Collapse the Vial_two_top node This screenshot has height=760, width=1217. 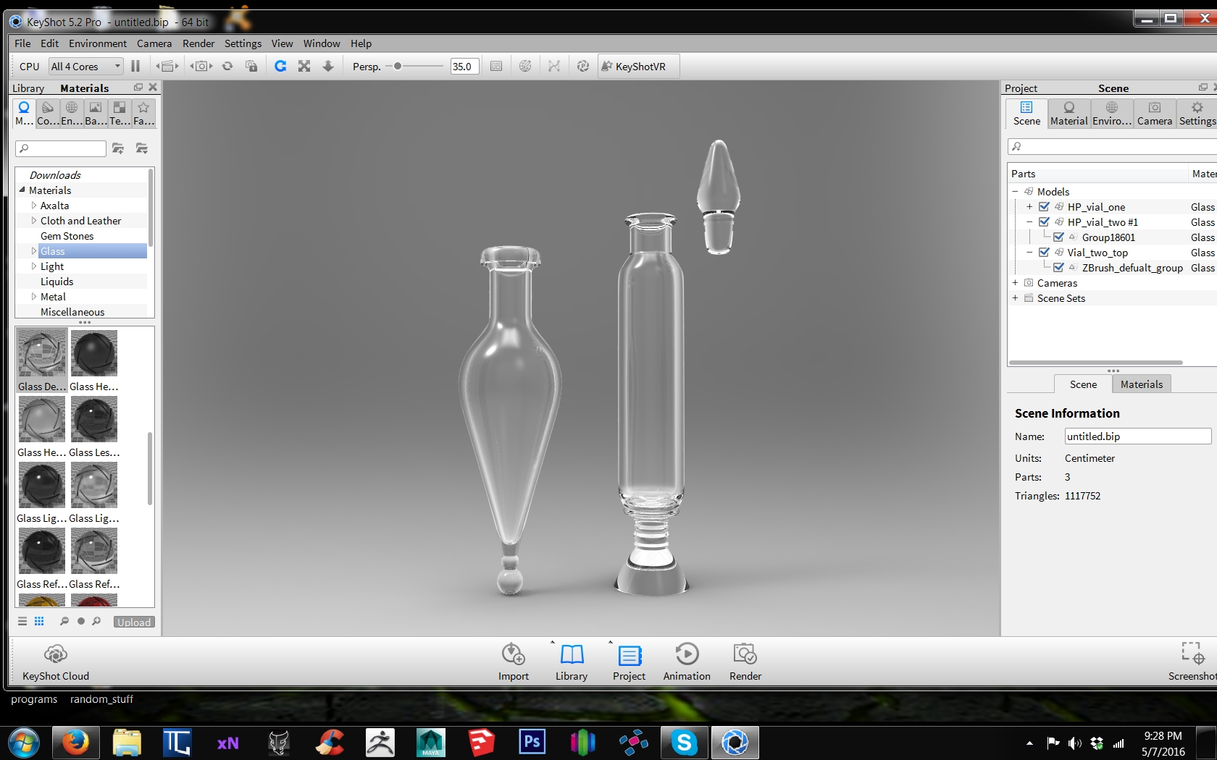click(1029, 253)
